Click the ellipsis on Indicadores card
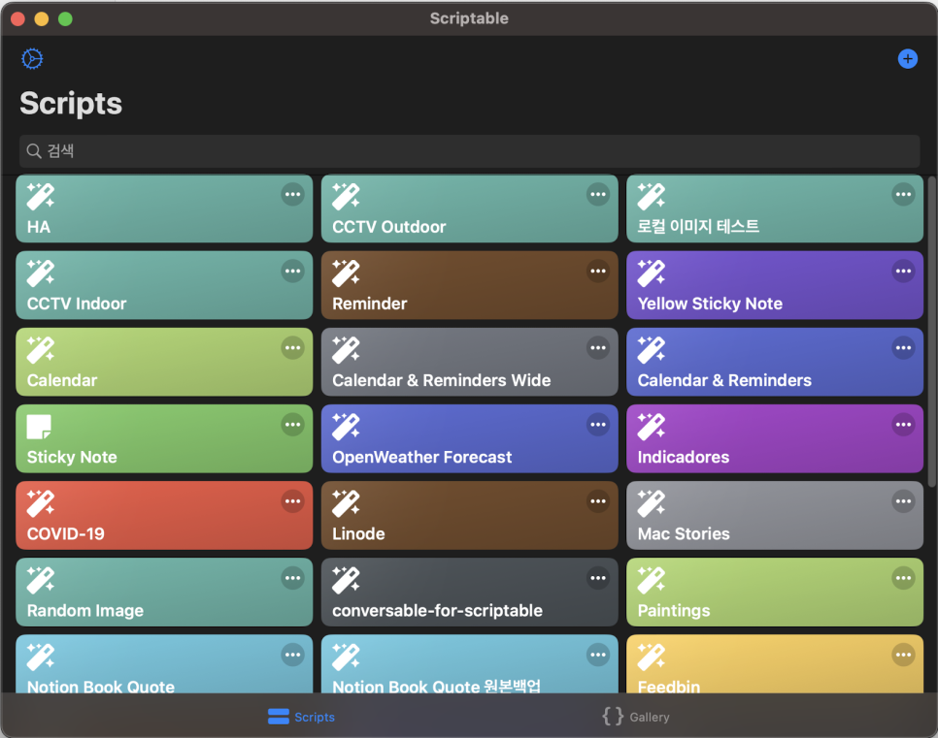 pos(903,425)
